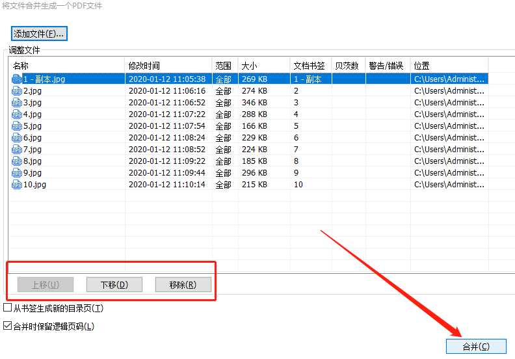Click the location path cell for 5.jpg
Viewport: 515px width, 359px height.
pos(449,126)
